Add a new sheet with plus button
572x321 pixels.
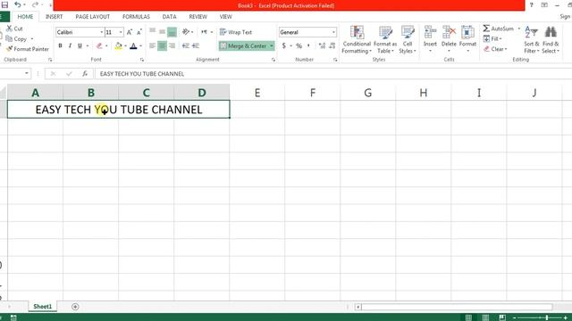coord(75,307)
